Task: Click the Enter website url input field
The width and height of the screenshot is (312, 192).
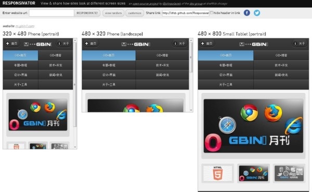Action: [51, 13]
